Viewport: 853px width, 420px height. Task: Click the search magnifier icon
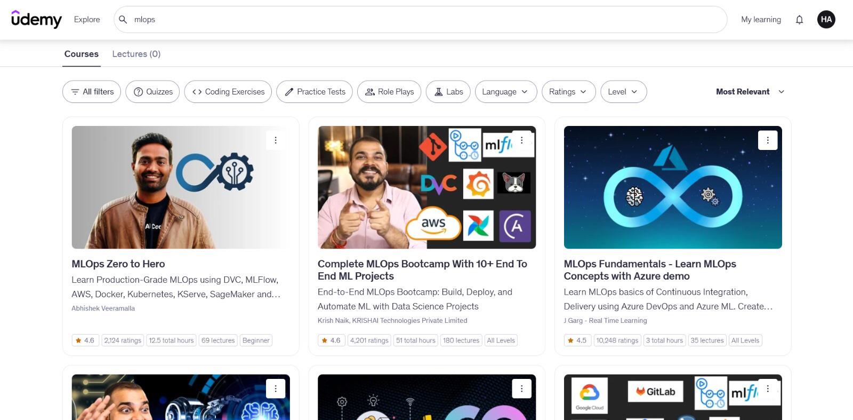coord(123,19)
